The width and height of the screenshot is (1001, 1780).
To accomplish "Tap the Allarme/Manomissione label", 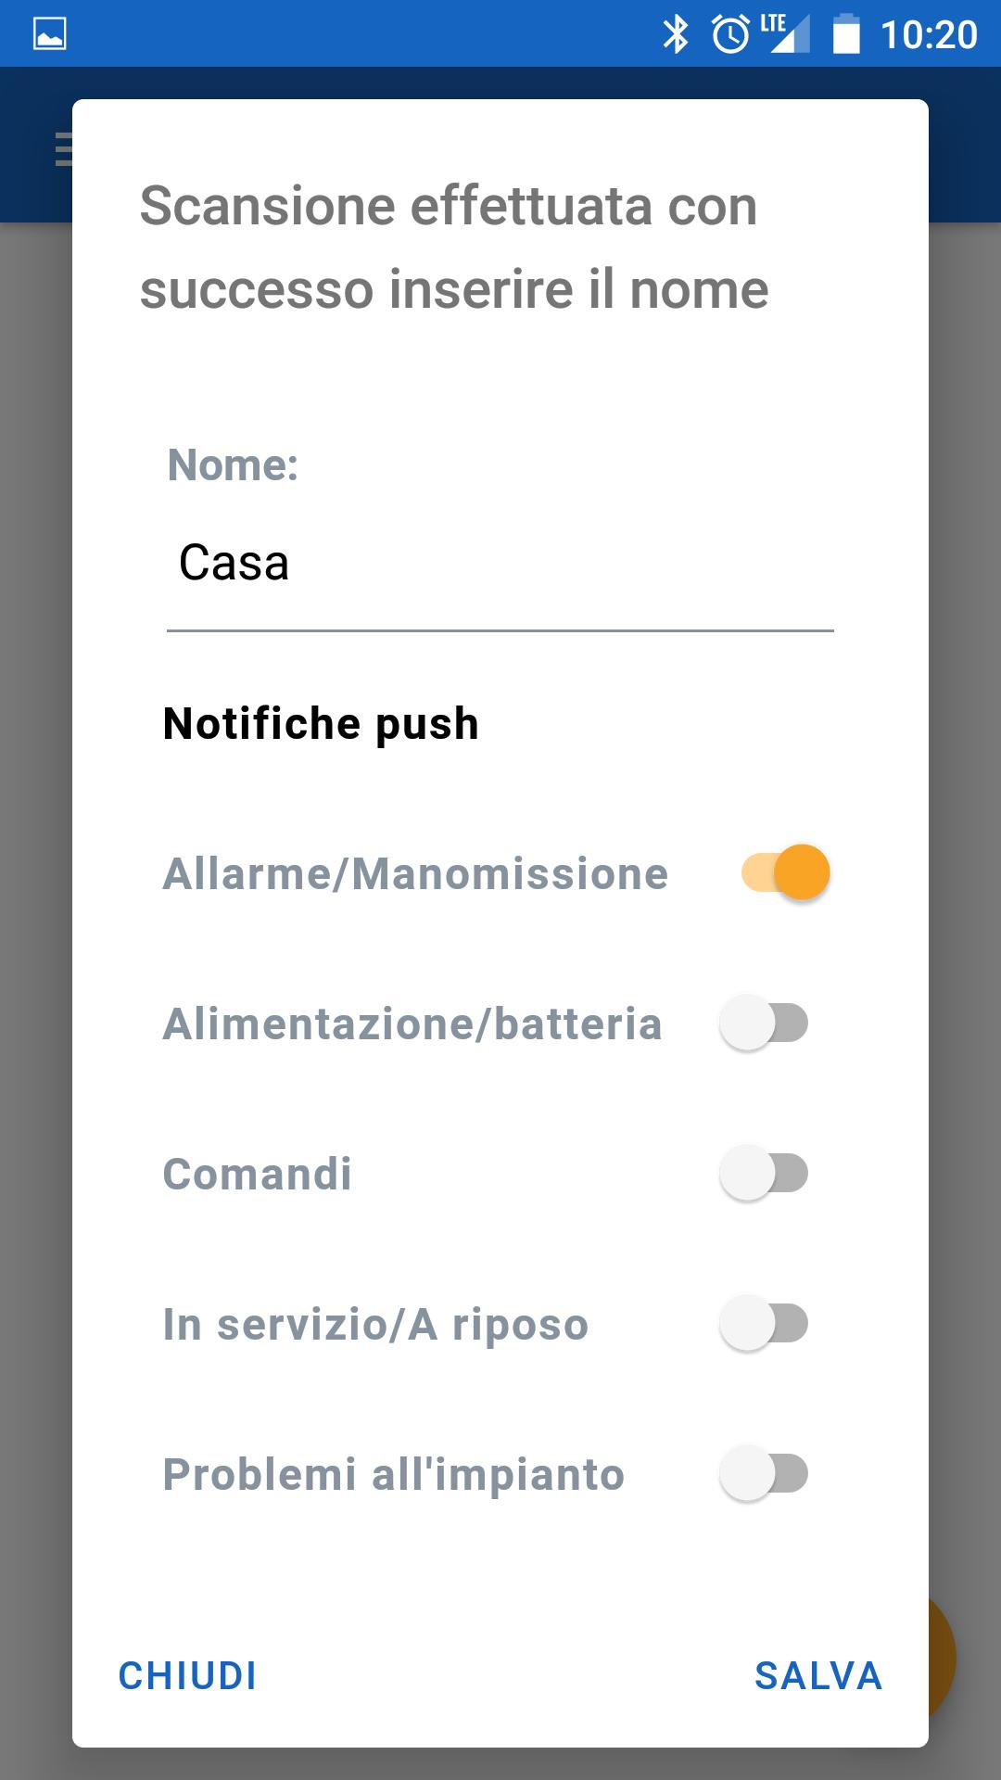I will (415, 873).
